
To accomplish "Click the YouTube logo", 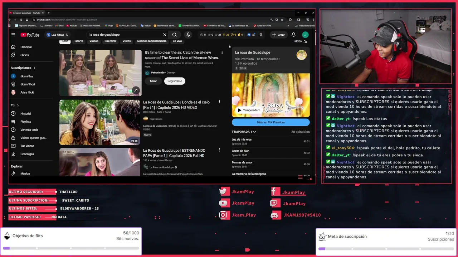I will [x=30, y=35].
